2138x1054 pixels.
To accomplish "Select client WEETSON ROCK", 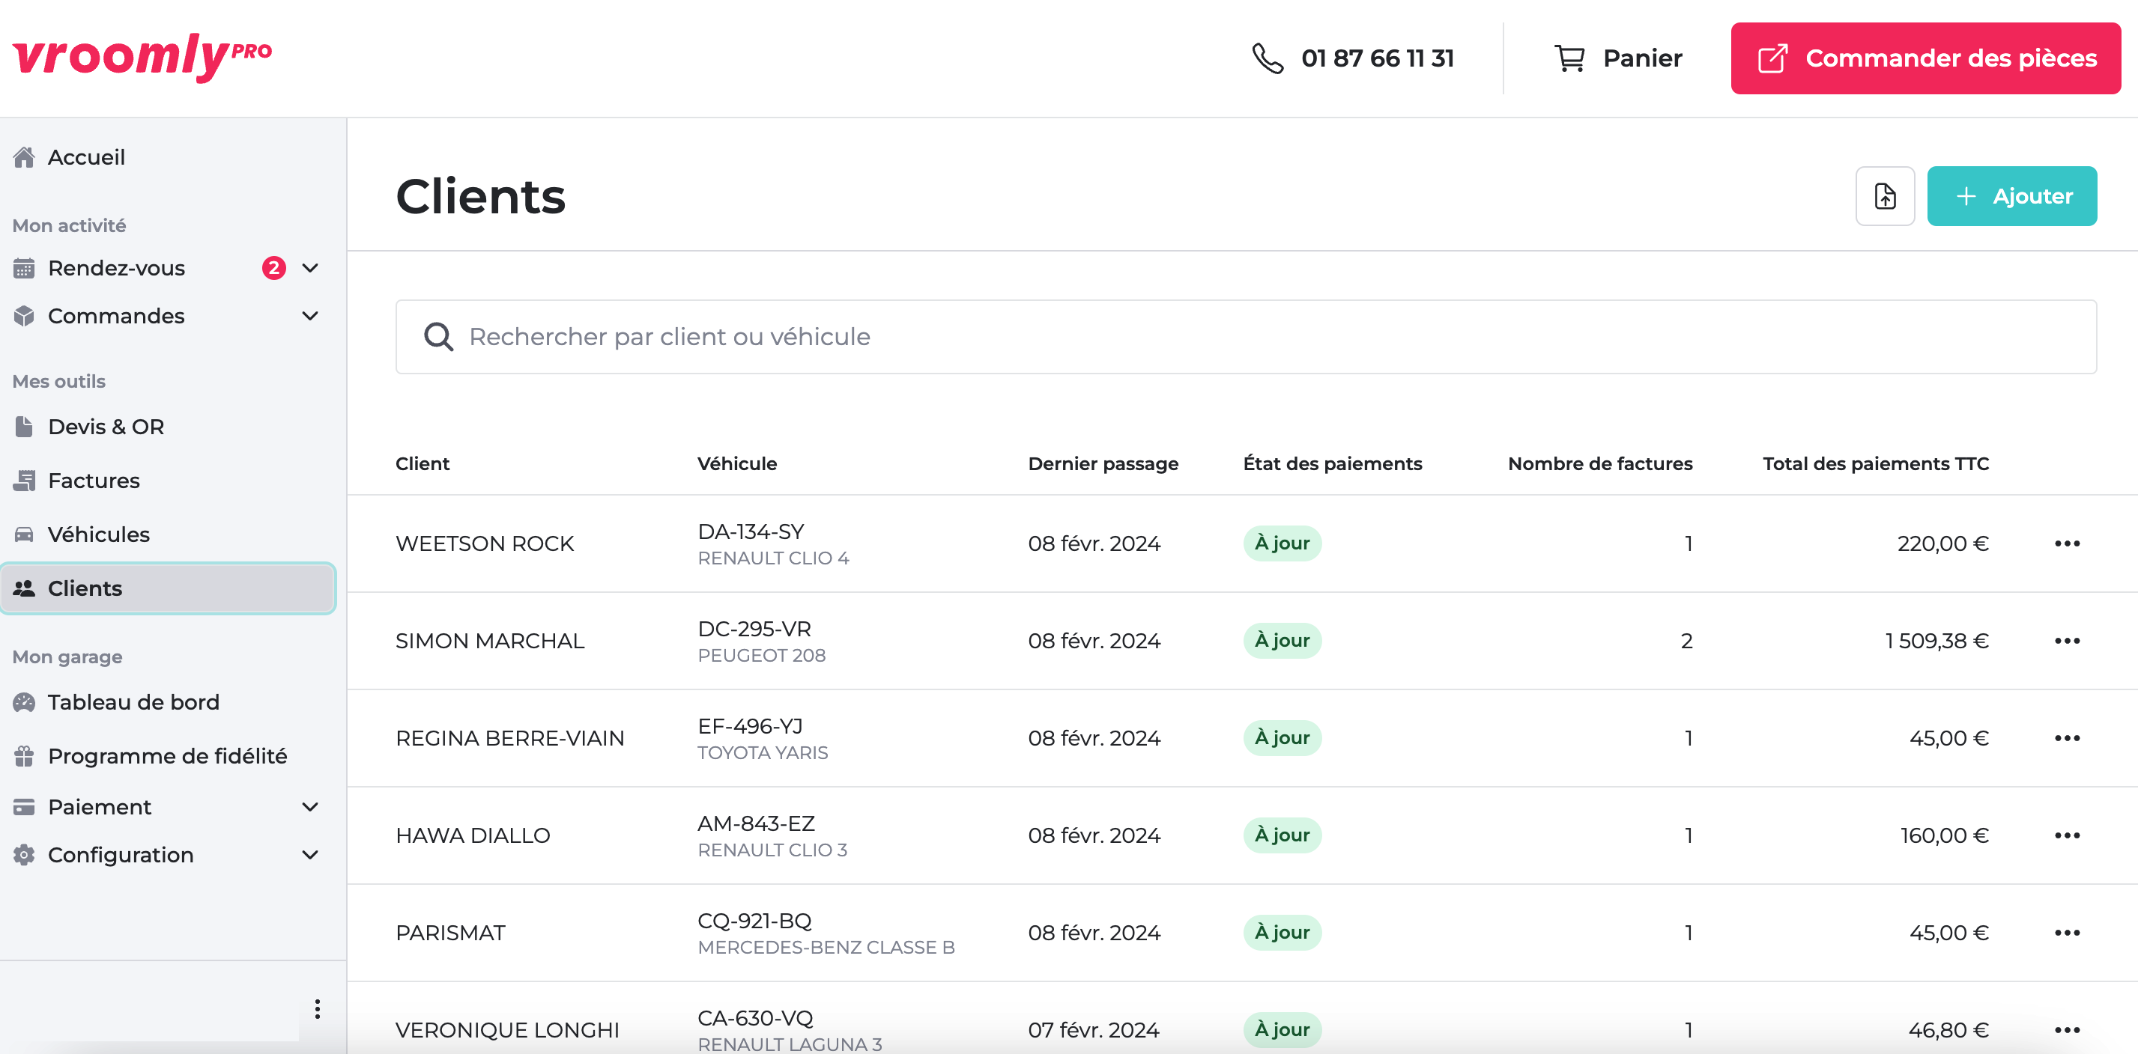I will (485, 544).
